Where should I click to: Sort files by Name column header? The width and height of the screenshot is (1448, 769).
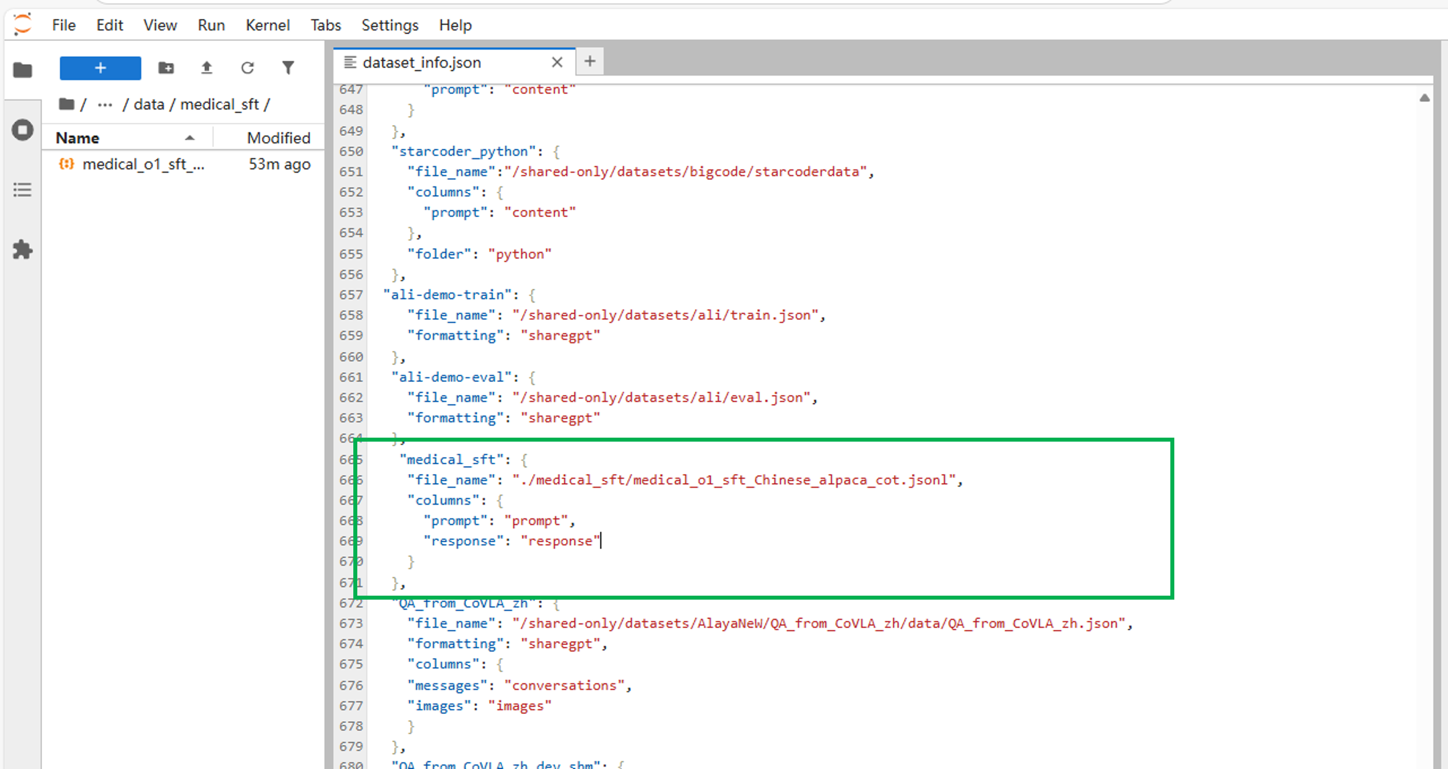tap(78, 138)
